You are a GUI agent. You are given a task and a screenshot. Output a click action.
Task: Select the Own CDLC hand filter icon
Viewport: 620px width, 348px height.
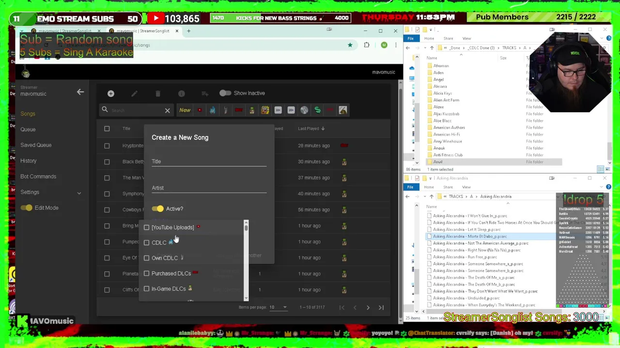[225, 110]
